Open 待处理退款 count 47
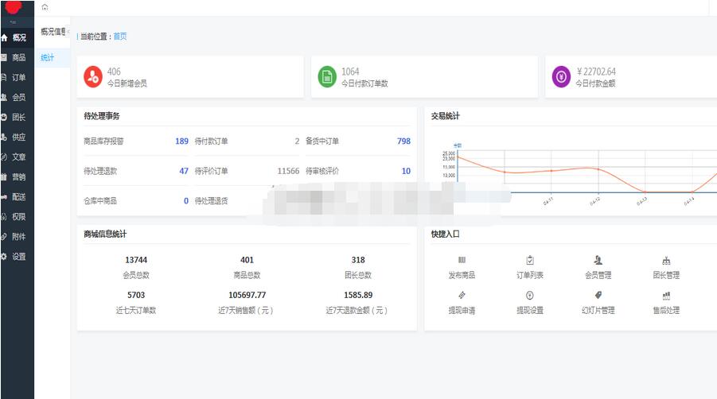Viewport: 717px width, 399px height. click(x=184, y=171)
